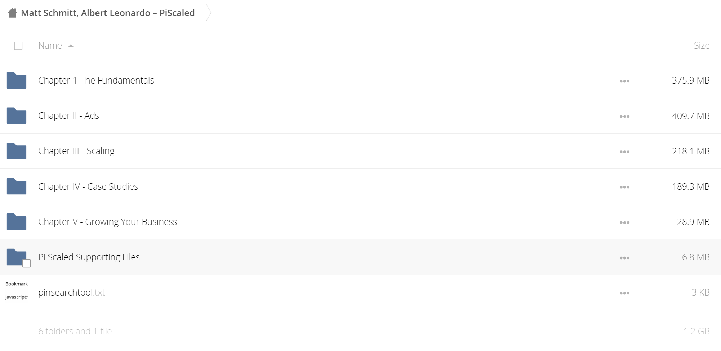The image size is (721, 351).
Task: Open actions menu for Pi Scaled Supporting Files
Action: point(624,258)
